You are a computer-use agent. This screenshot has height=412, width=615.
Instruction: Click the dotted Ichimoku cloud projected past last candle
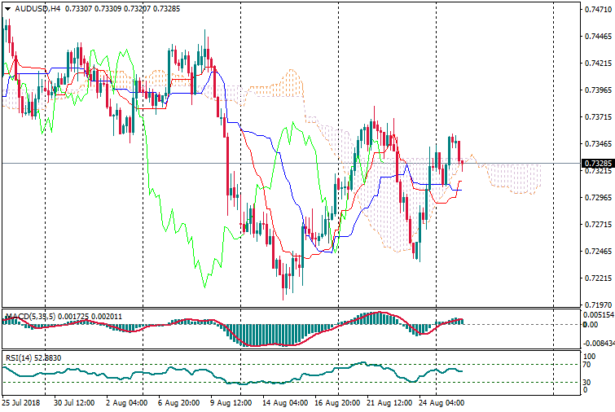(513, 178)
